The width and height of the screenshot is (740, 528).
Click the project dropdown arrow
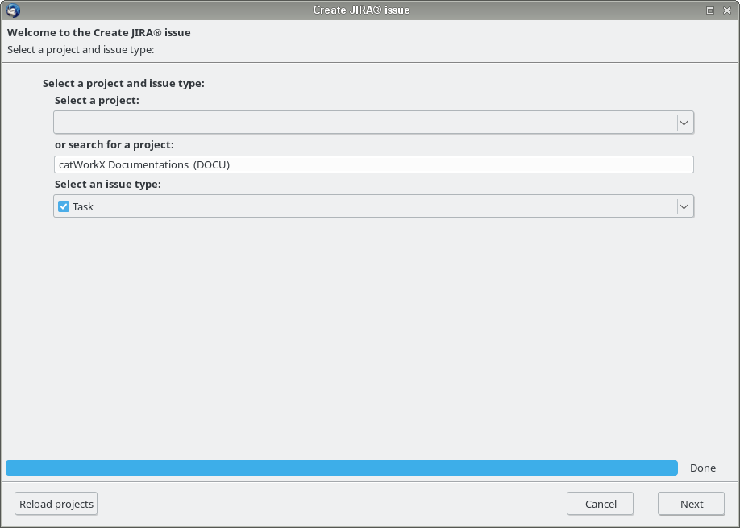click(684, 123)
